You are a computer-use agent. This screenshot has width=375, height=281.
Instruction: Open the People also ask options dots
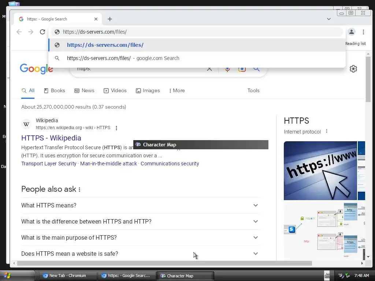click(79, 190)
